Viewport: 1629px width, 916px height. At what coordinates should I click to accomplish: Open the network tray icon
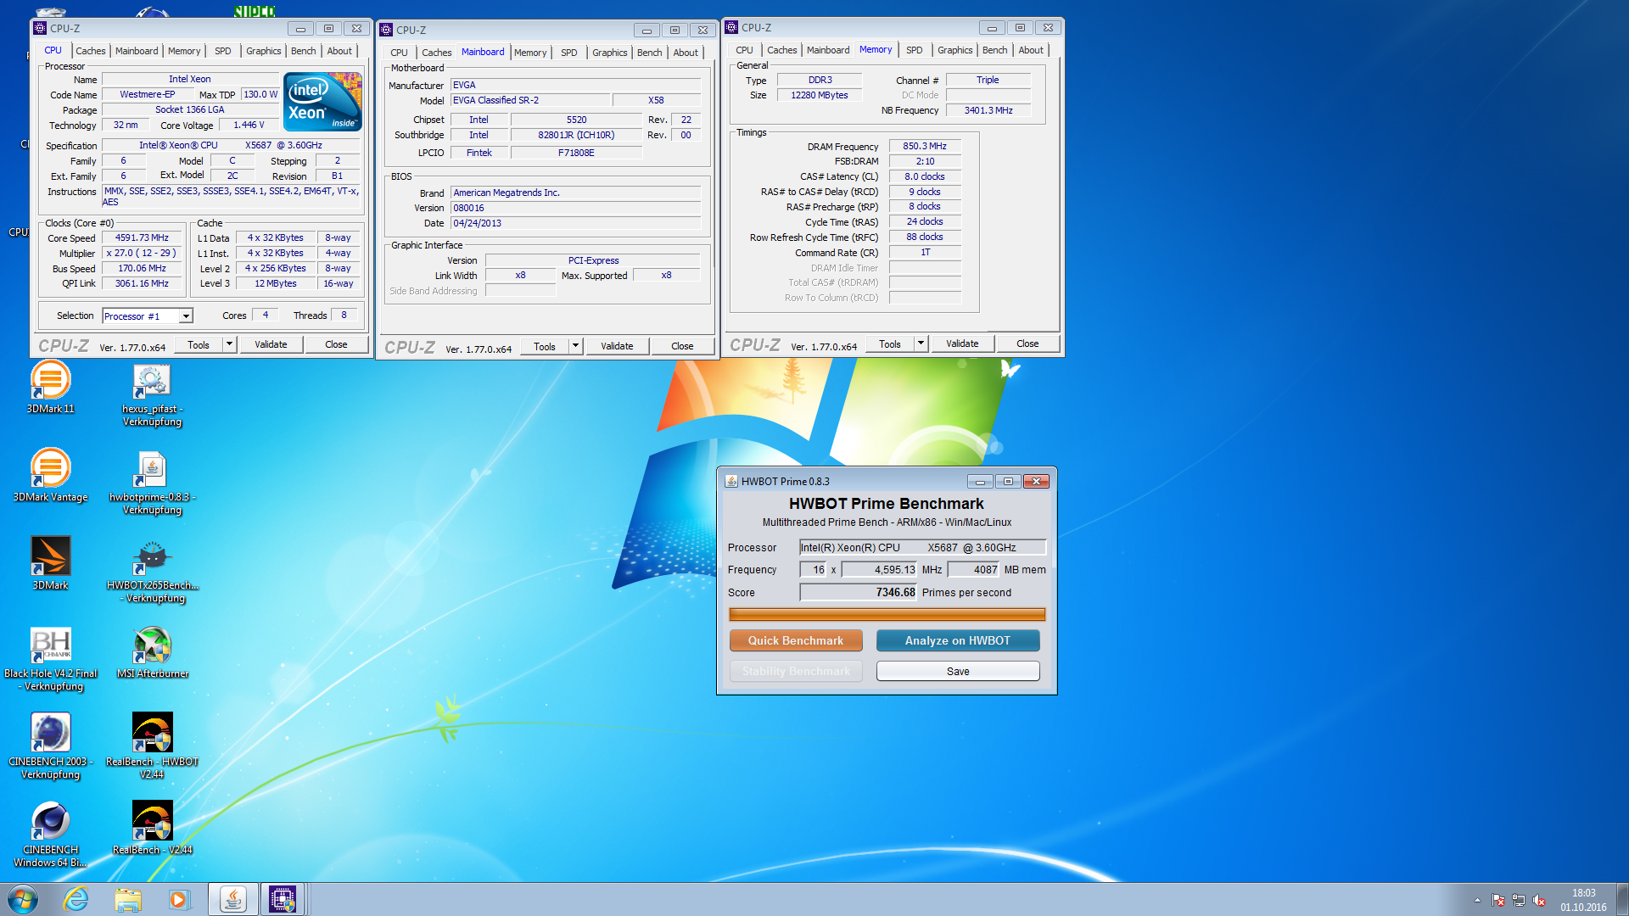point(1519,900)
